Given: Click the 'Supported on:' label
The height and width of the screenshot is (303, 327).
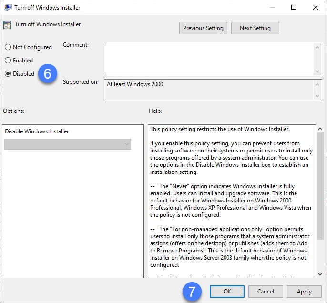Looking at the screenshot, I should (x=81, y=82).
